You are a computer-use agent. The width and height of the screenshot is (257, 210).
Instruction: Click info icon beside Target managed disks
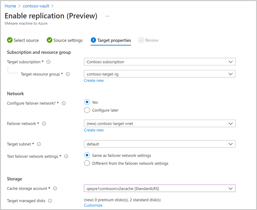click(50, 201)
